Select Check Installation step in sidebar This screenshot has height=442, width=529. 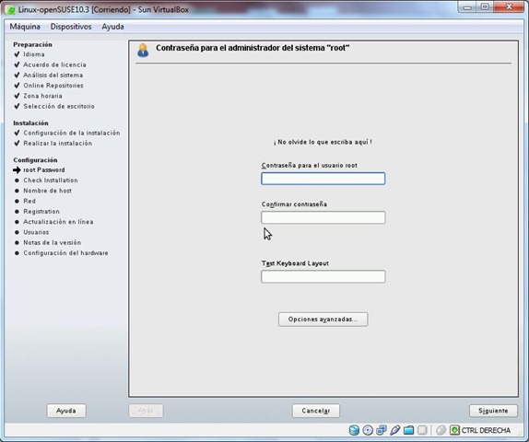pyautogui.click(x=51, y=180)
